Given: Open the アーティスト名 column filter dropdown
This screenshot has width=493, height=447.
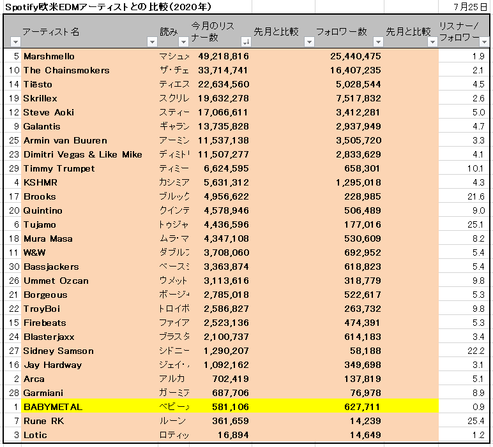Looking at the screenshot, I should (x=152, y=41).
